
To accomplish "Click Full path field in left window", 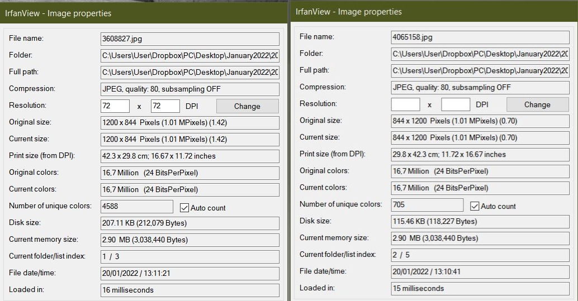I will point(190,73).
